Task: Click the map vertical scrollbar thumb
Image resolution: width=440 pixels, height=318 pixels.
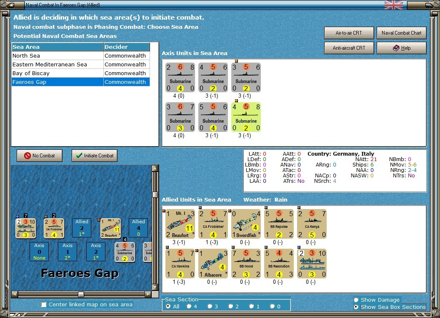Action: coord(155,194)
